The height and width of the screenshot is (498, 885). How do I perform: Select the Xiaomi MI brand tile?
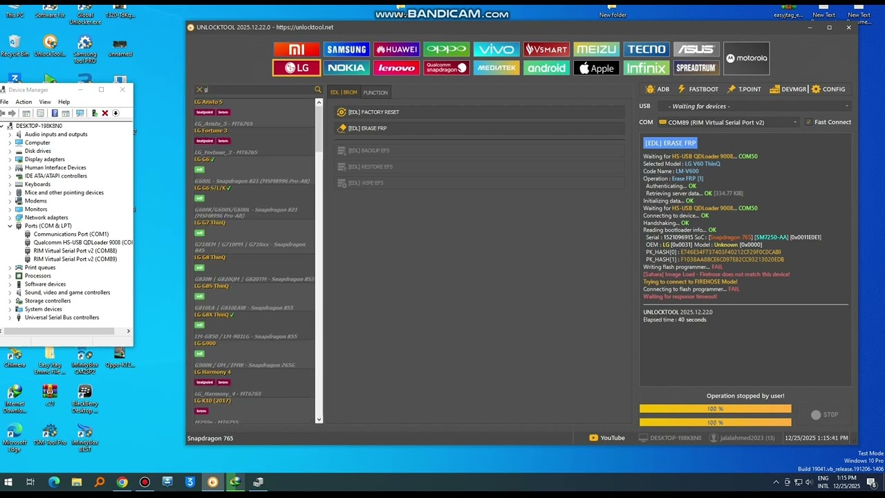296,49
